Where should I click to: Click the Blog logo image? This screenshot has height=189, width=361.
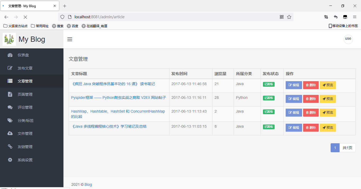(9, 39)
